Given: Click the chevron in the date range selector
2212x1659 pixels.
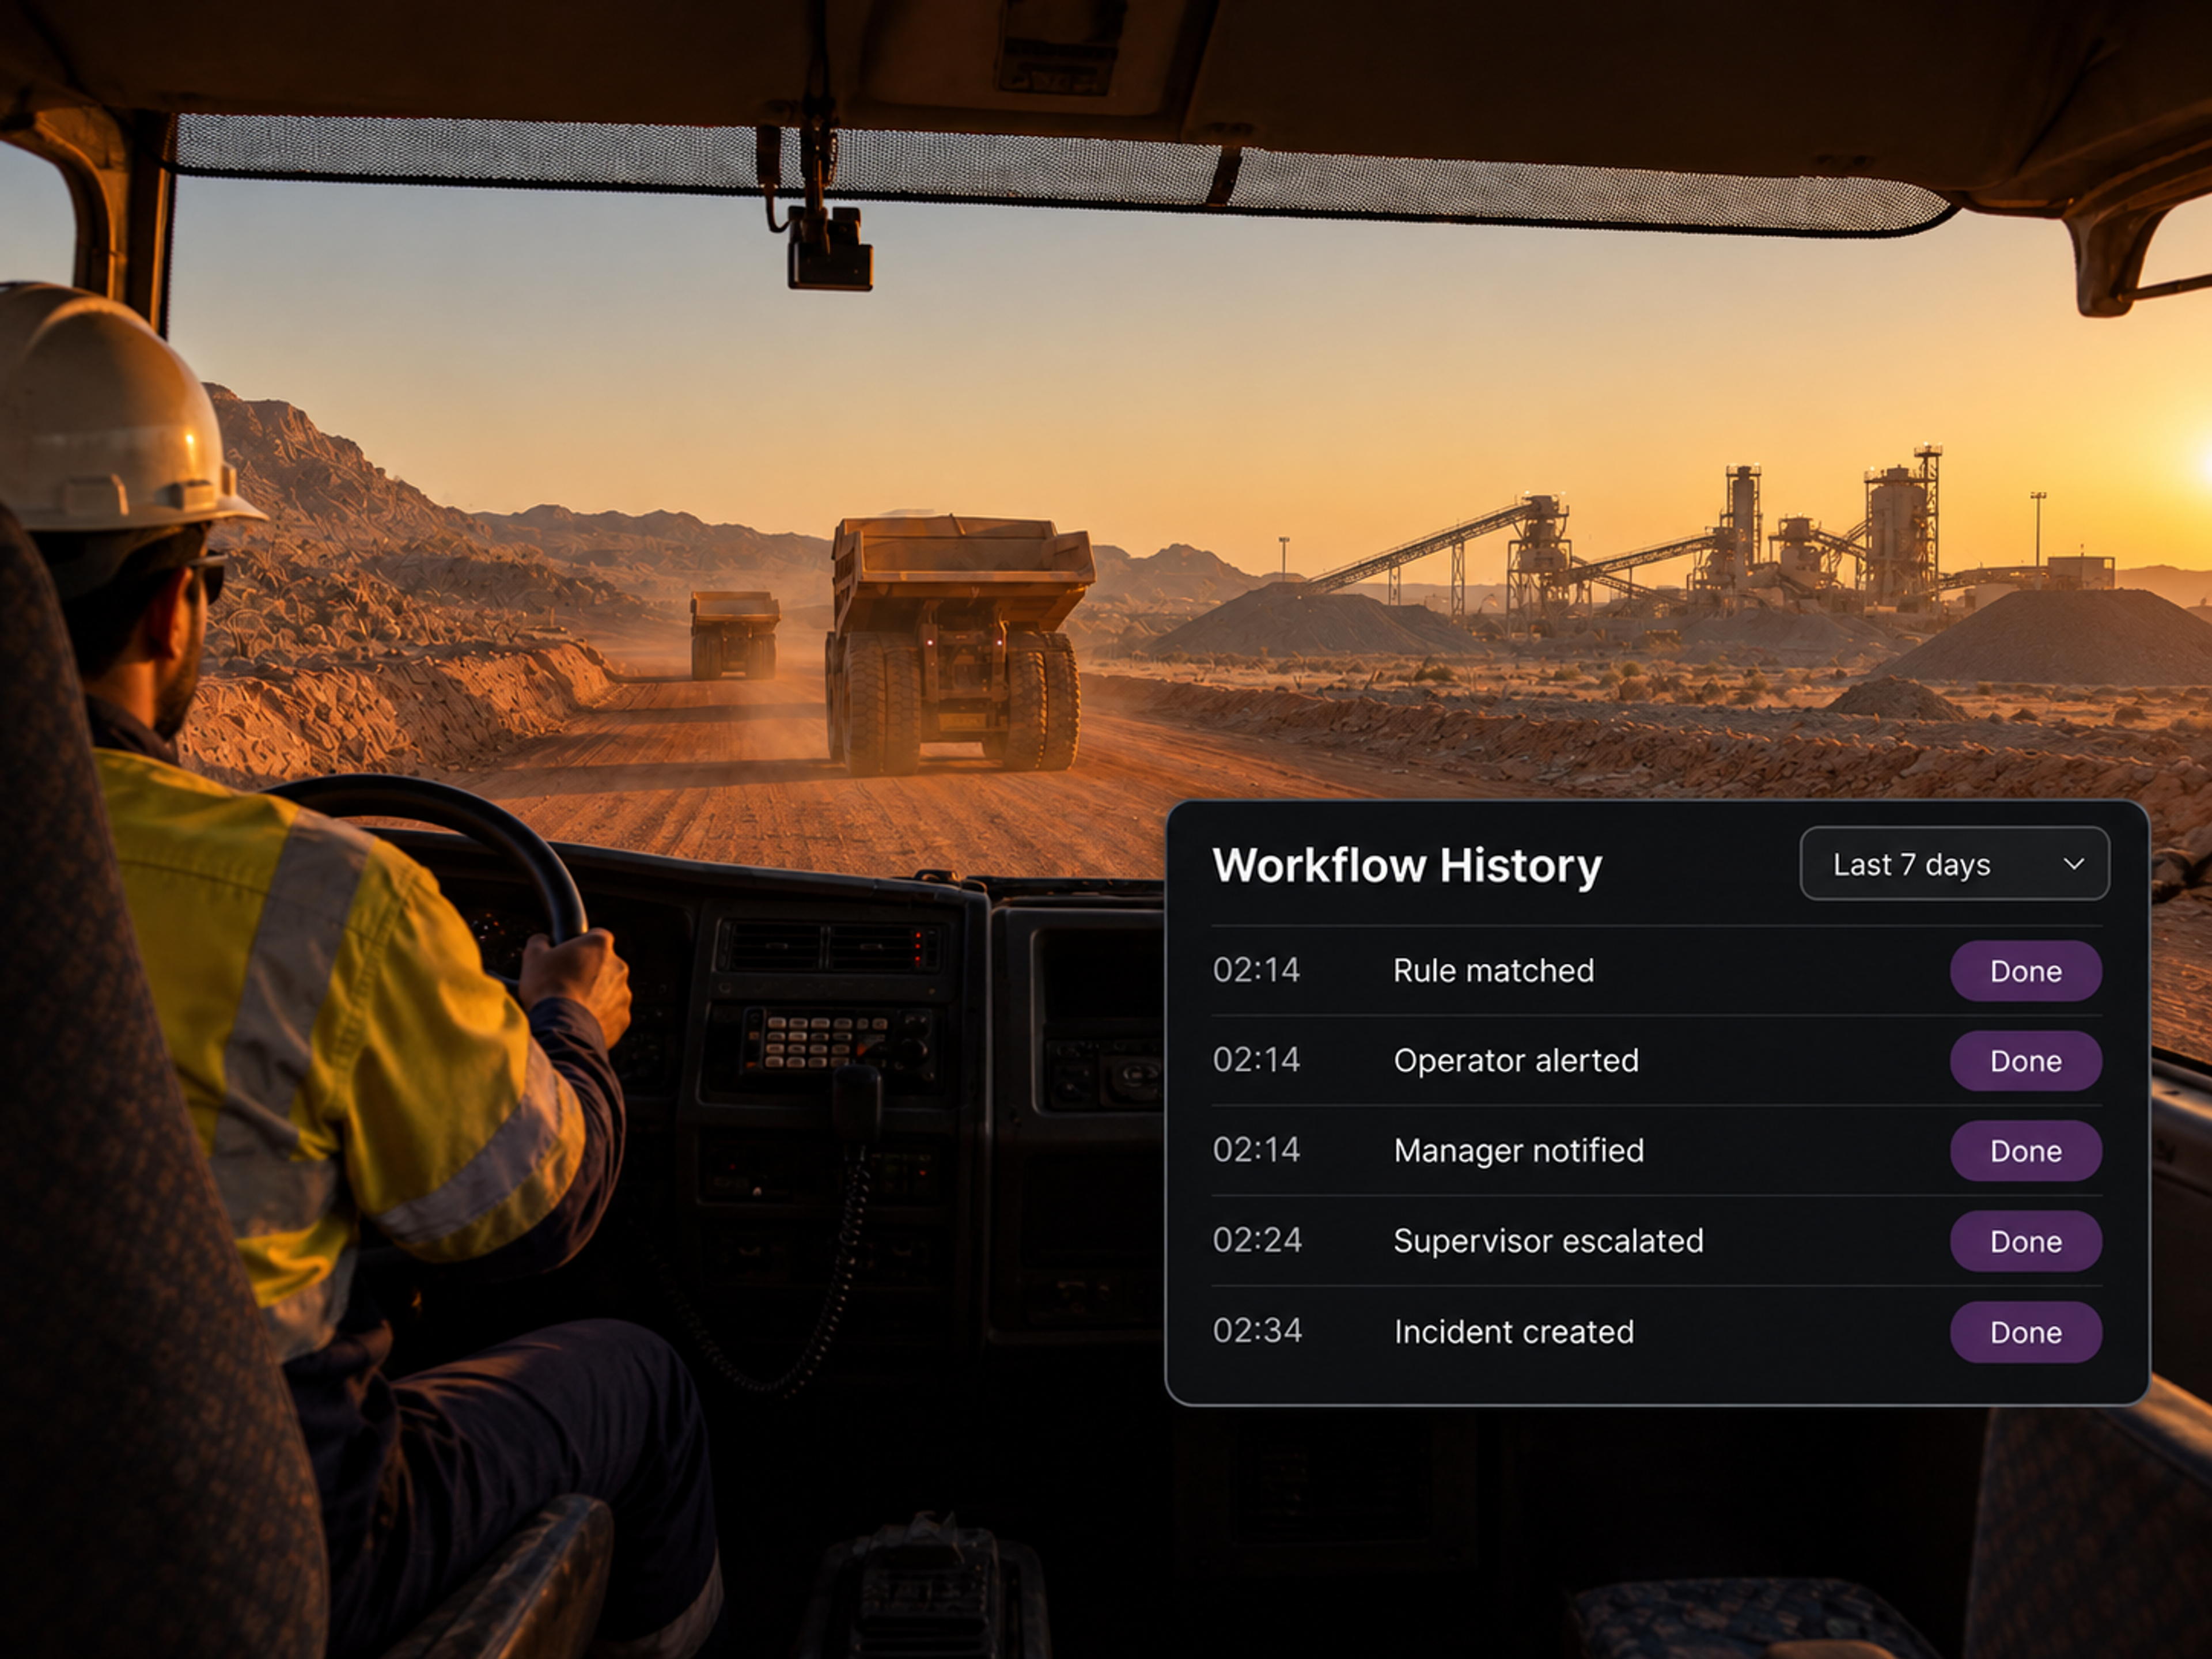Looking at the screenshot, I should 2074,864.
